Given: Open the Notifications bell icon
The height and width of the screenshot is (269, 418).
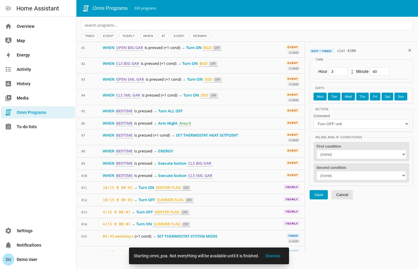Looking at the screenshot, I should click(8, 245).
